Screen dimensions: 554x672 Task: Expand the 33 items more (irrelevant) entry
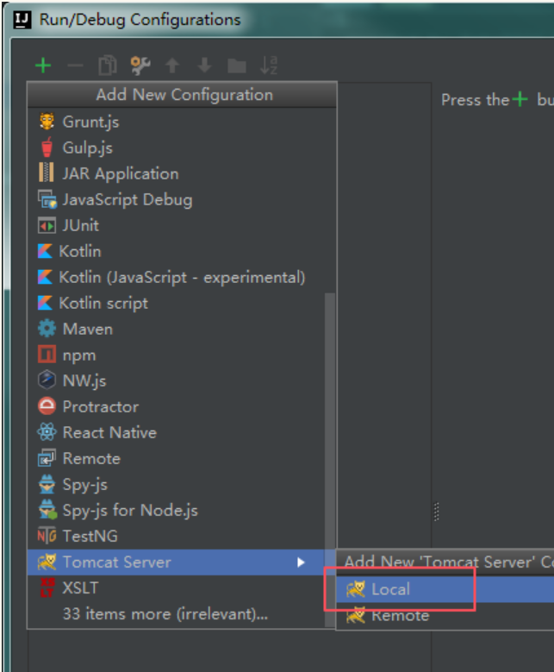[x=165, y=613]
